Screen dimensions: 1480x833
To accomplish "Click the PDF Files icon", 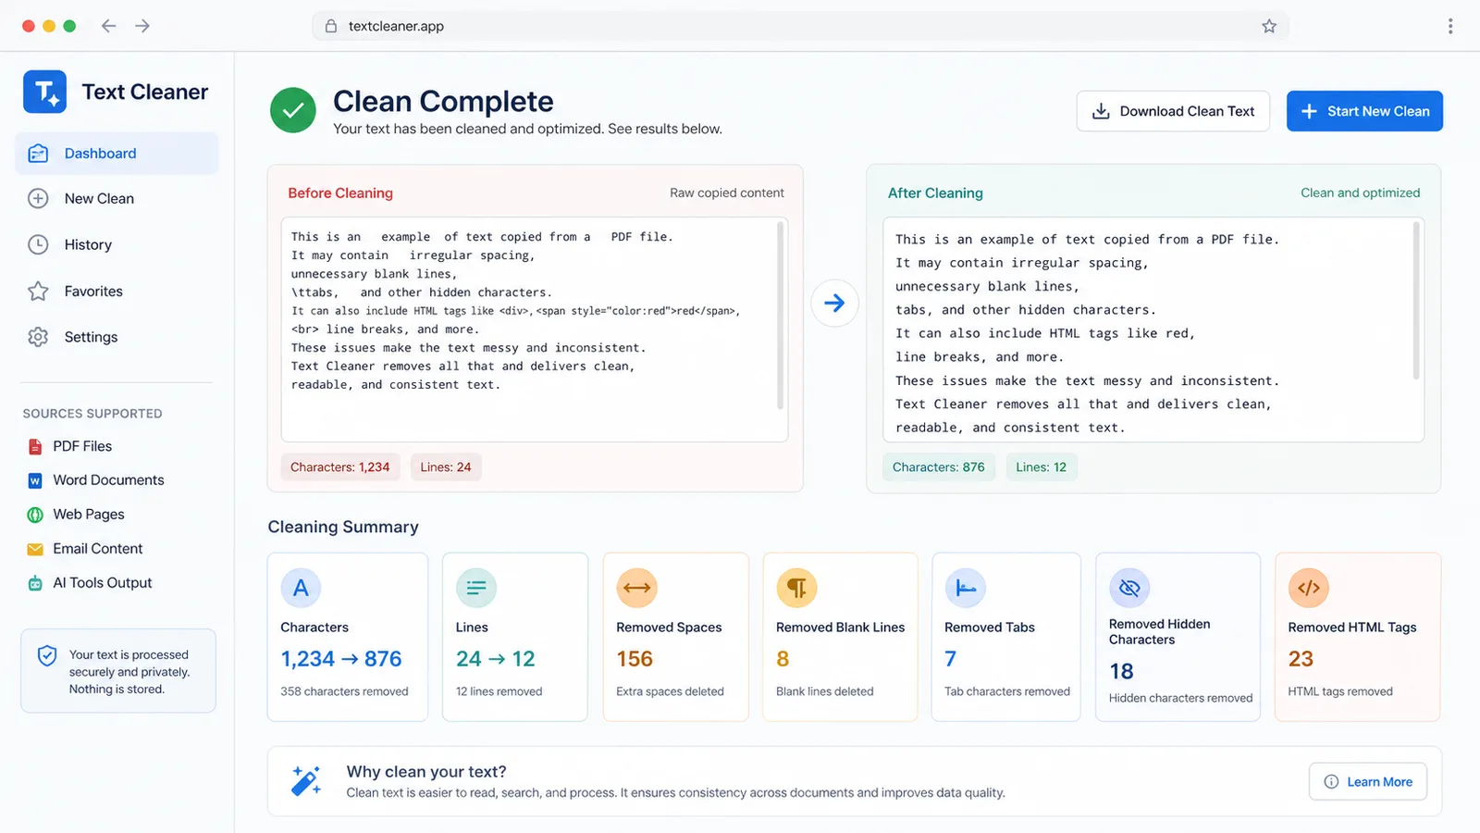I will pyautogui.click(x=35, y=447).
